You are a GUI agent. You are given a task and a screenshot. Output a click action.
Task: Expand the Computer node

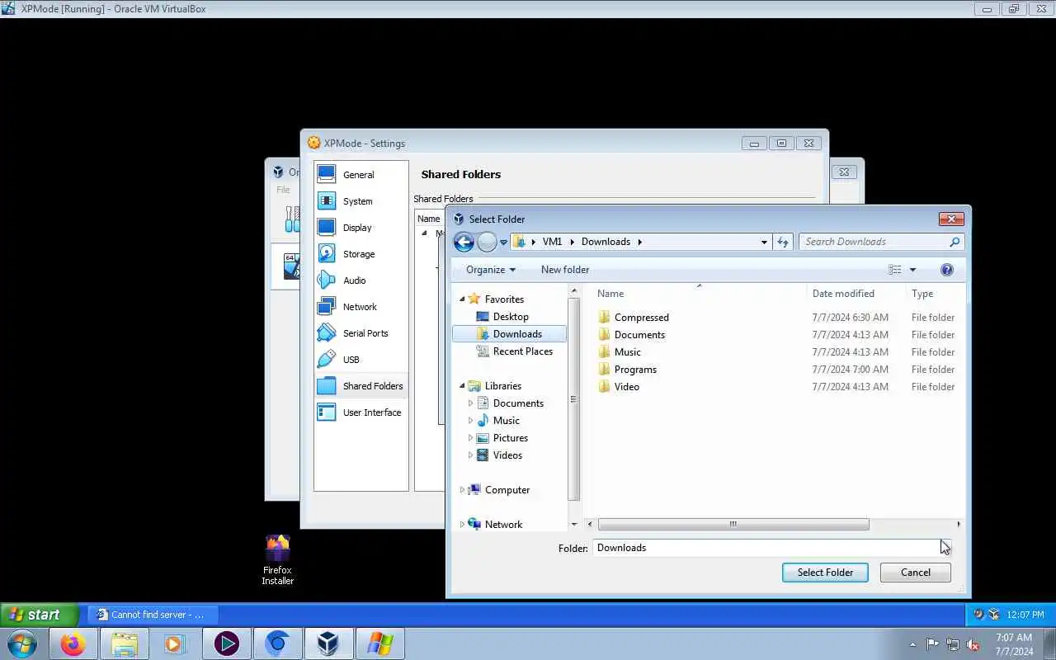pos(462,490)
